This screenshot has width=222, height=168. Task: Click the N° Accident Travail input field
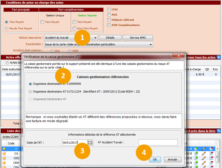tap(158, 142)
